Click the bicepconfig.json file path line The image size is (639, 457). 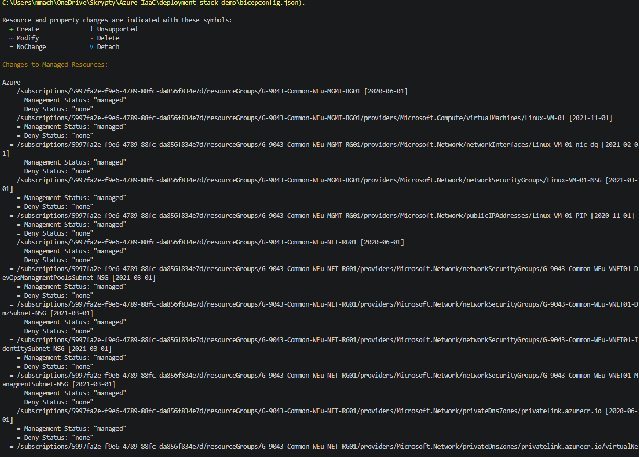154,3
